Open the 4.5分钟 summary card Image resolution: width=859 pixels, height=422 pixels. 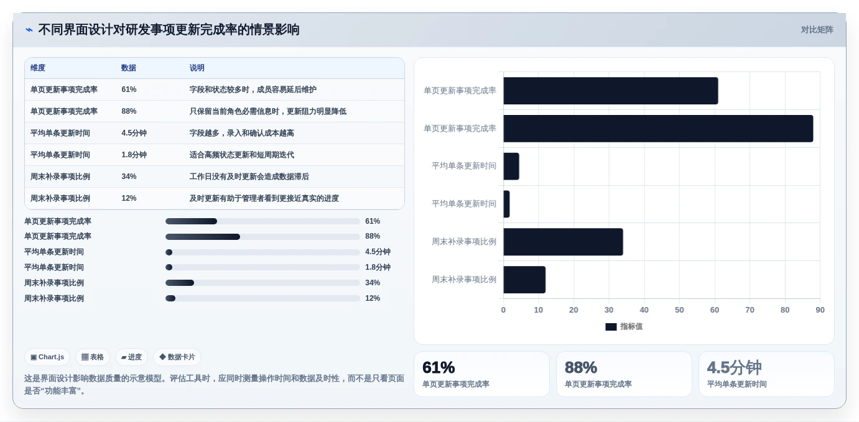pos(766,374)
